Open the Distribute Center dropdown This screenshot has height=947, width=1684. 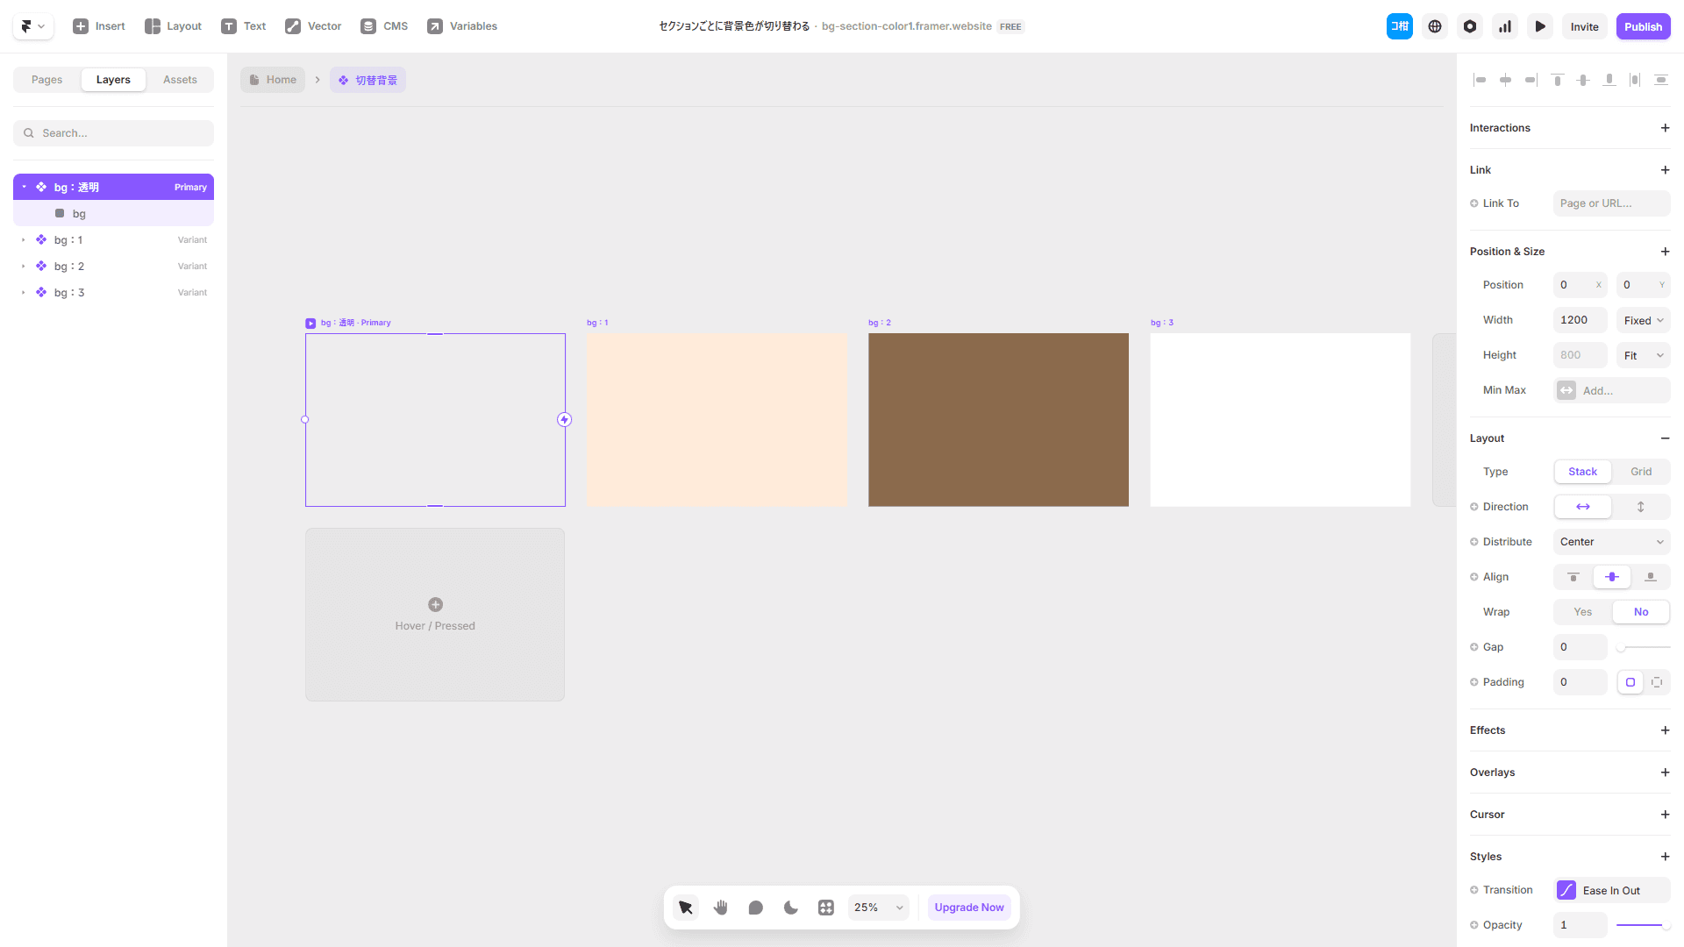pos(1611,542)
